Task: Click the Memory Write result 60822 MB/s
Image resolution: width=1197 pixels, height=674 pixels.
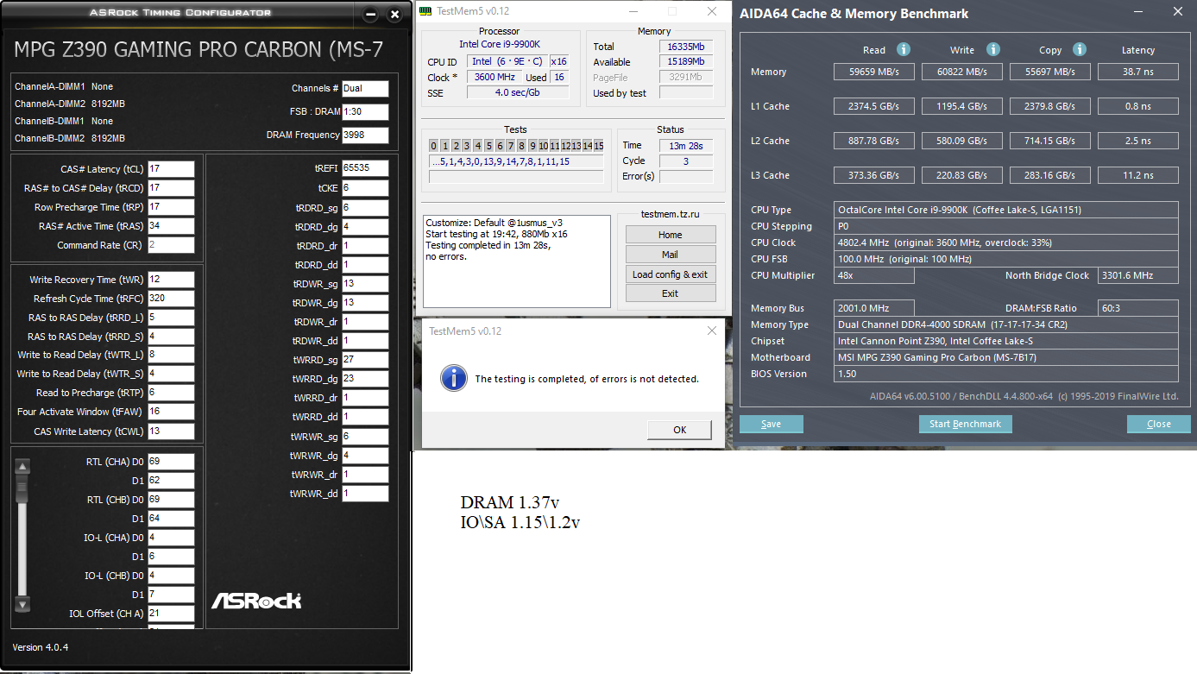Action: coord(962,72)
